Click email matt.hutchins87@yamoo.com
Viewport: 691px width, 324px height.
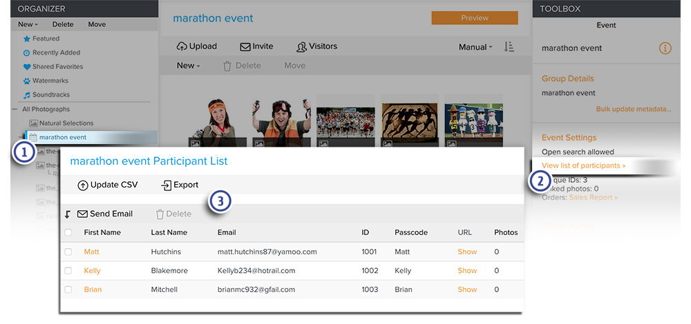[x=267, y=252]
